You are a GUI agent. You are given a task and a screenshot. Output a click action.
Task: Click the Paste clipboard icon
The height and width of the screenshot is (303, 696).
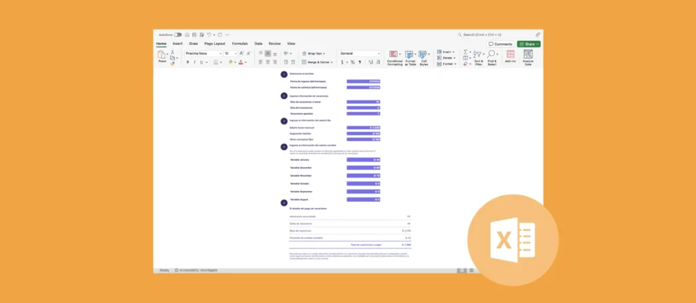[x=162, y=55]
